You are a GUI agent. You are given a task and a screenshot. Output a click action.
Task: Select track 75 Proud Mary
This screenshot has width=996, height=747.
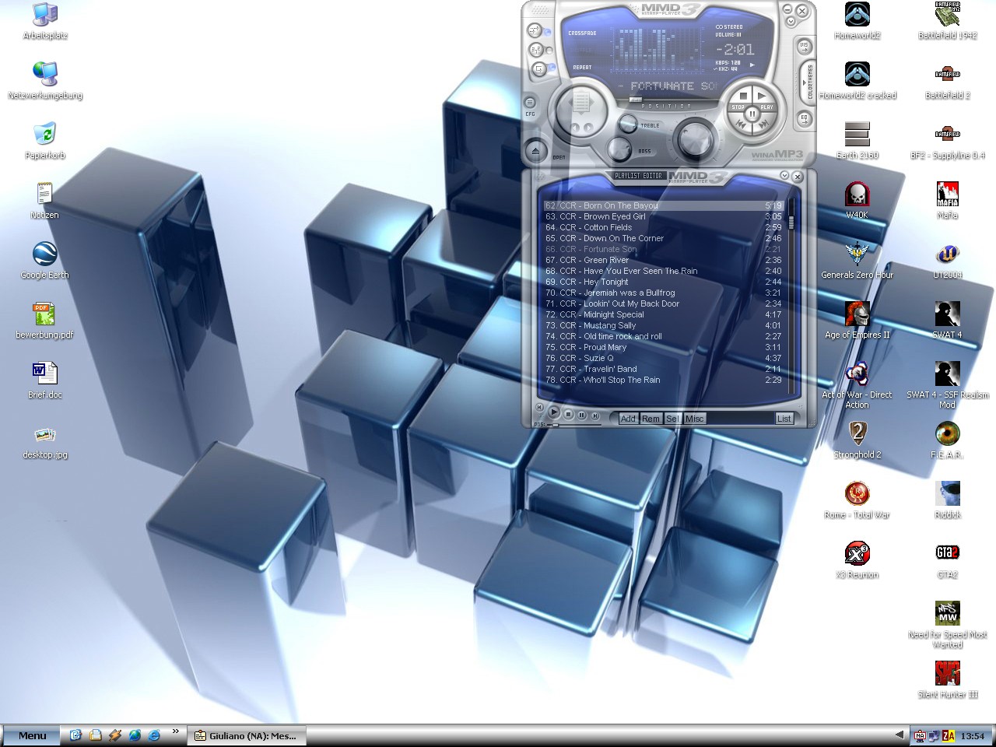pyautogui.click(x=663, y=347)
